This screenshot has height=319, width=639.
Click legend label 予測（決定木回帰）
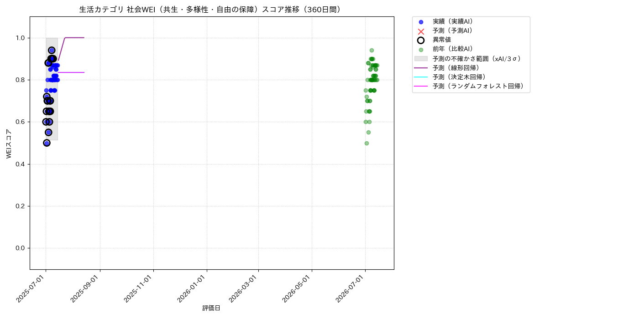tap(461, 77)
